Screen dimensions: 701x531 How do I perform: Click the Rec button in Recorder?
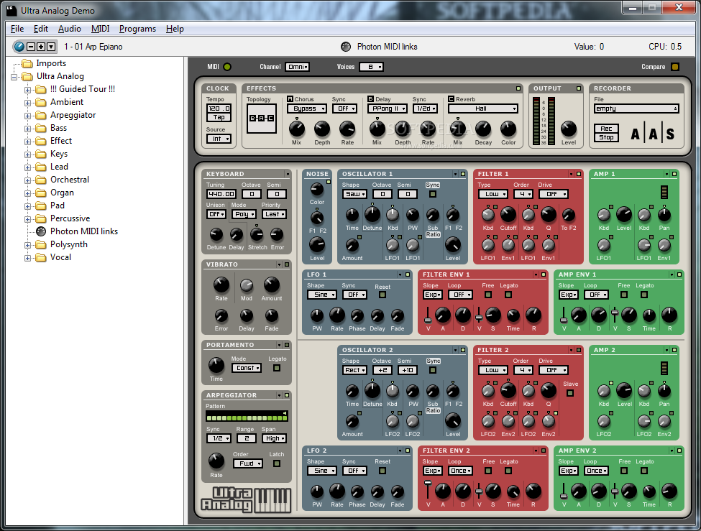[x=606, y=129]
